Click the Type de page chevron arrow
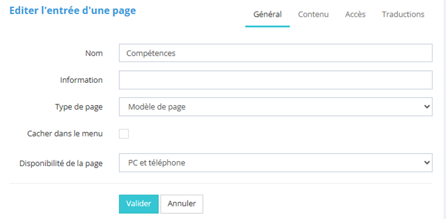The width and height of the screenshot is (446, 219). (427, 107)
